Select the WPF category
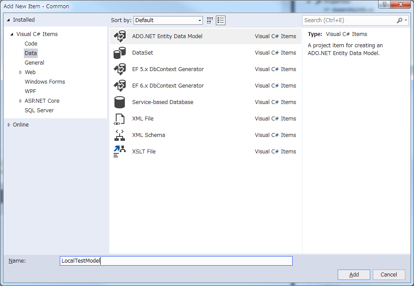414x286 pixels. (30, 91)
